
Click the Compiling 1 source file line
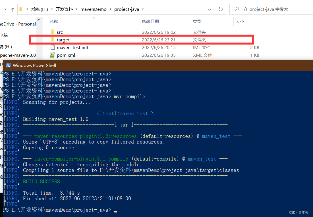click(131, 170)
